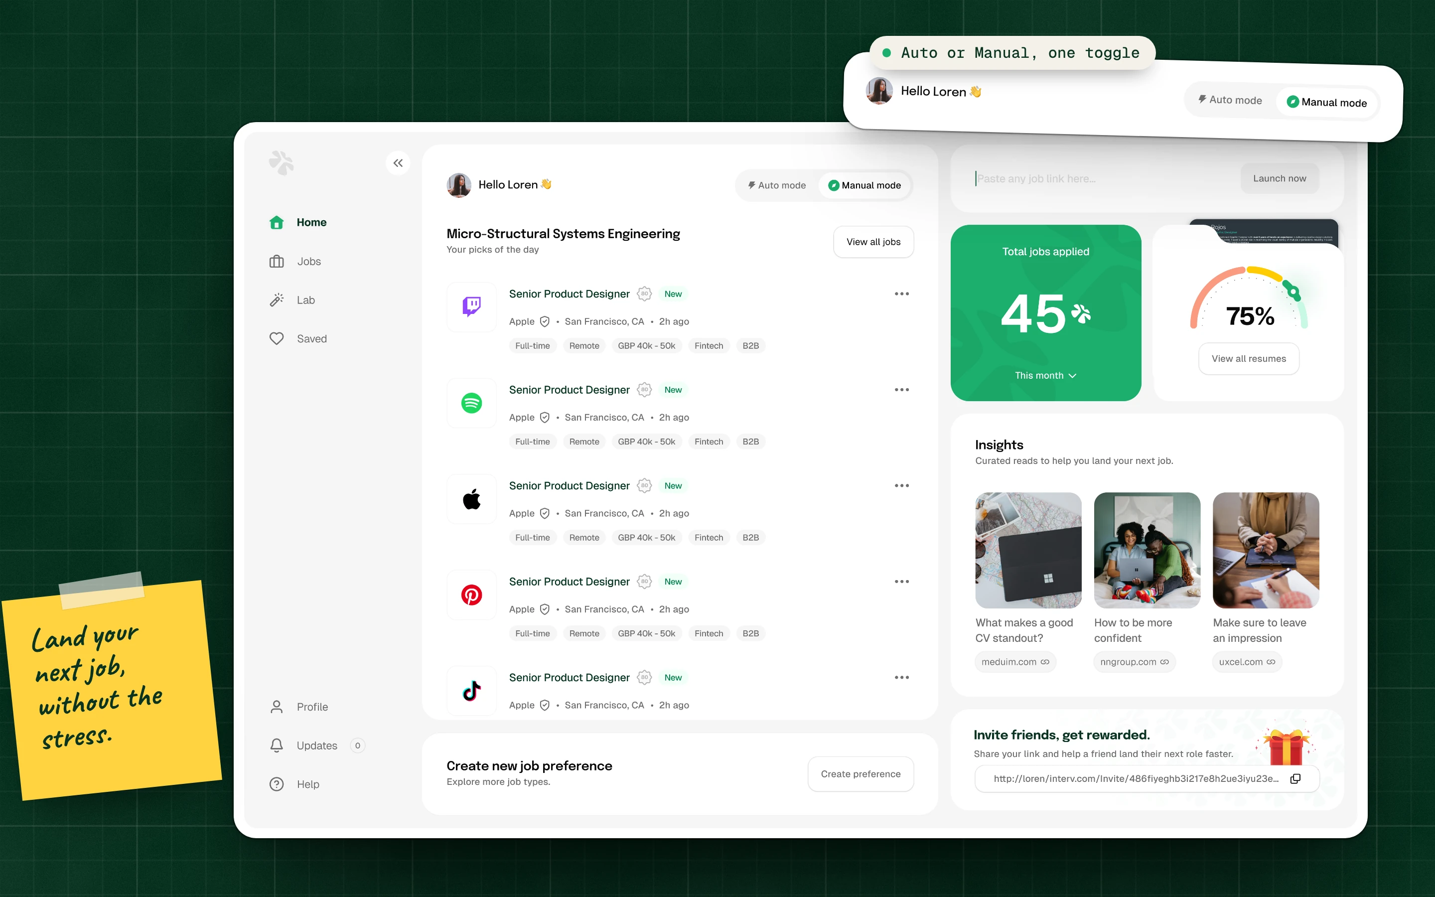This screenshot has height=897, width=1435.
Task: Open the Apple logo job listing
Action: click(x=471, y=499)
